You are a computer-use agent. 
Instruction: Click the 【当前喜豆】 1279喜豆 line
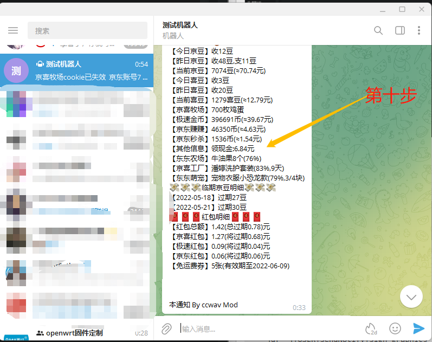[222, 100]
